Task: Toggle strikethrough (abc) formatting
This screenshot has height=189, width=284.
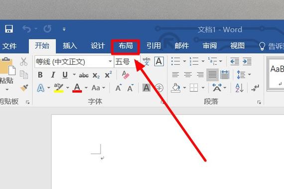Action: click(84, 75)
